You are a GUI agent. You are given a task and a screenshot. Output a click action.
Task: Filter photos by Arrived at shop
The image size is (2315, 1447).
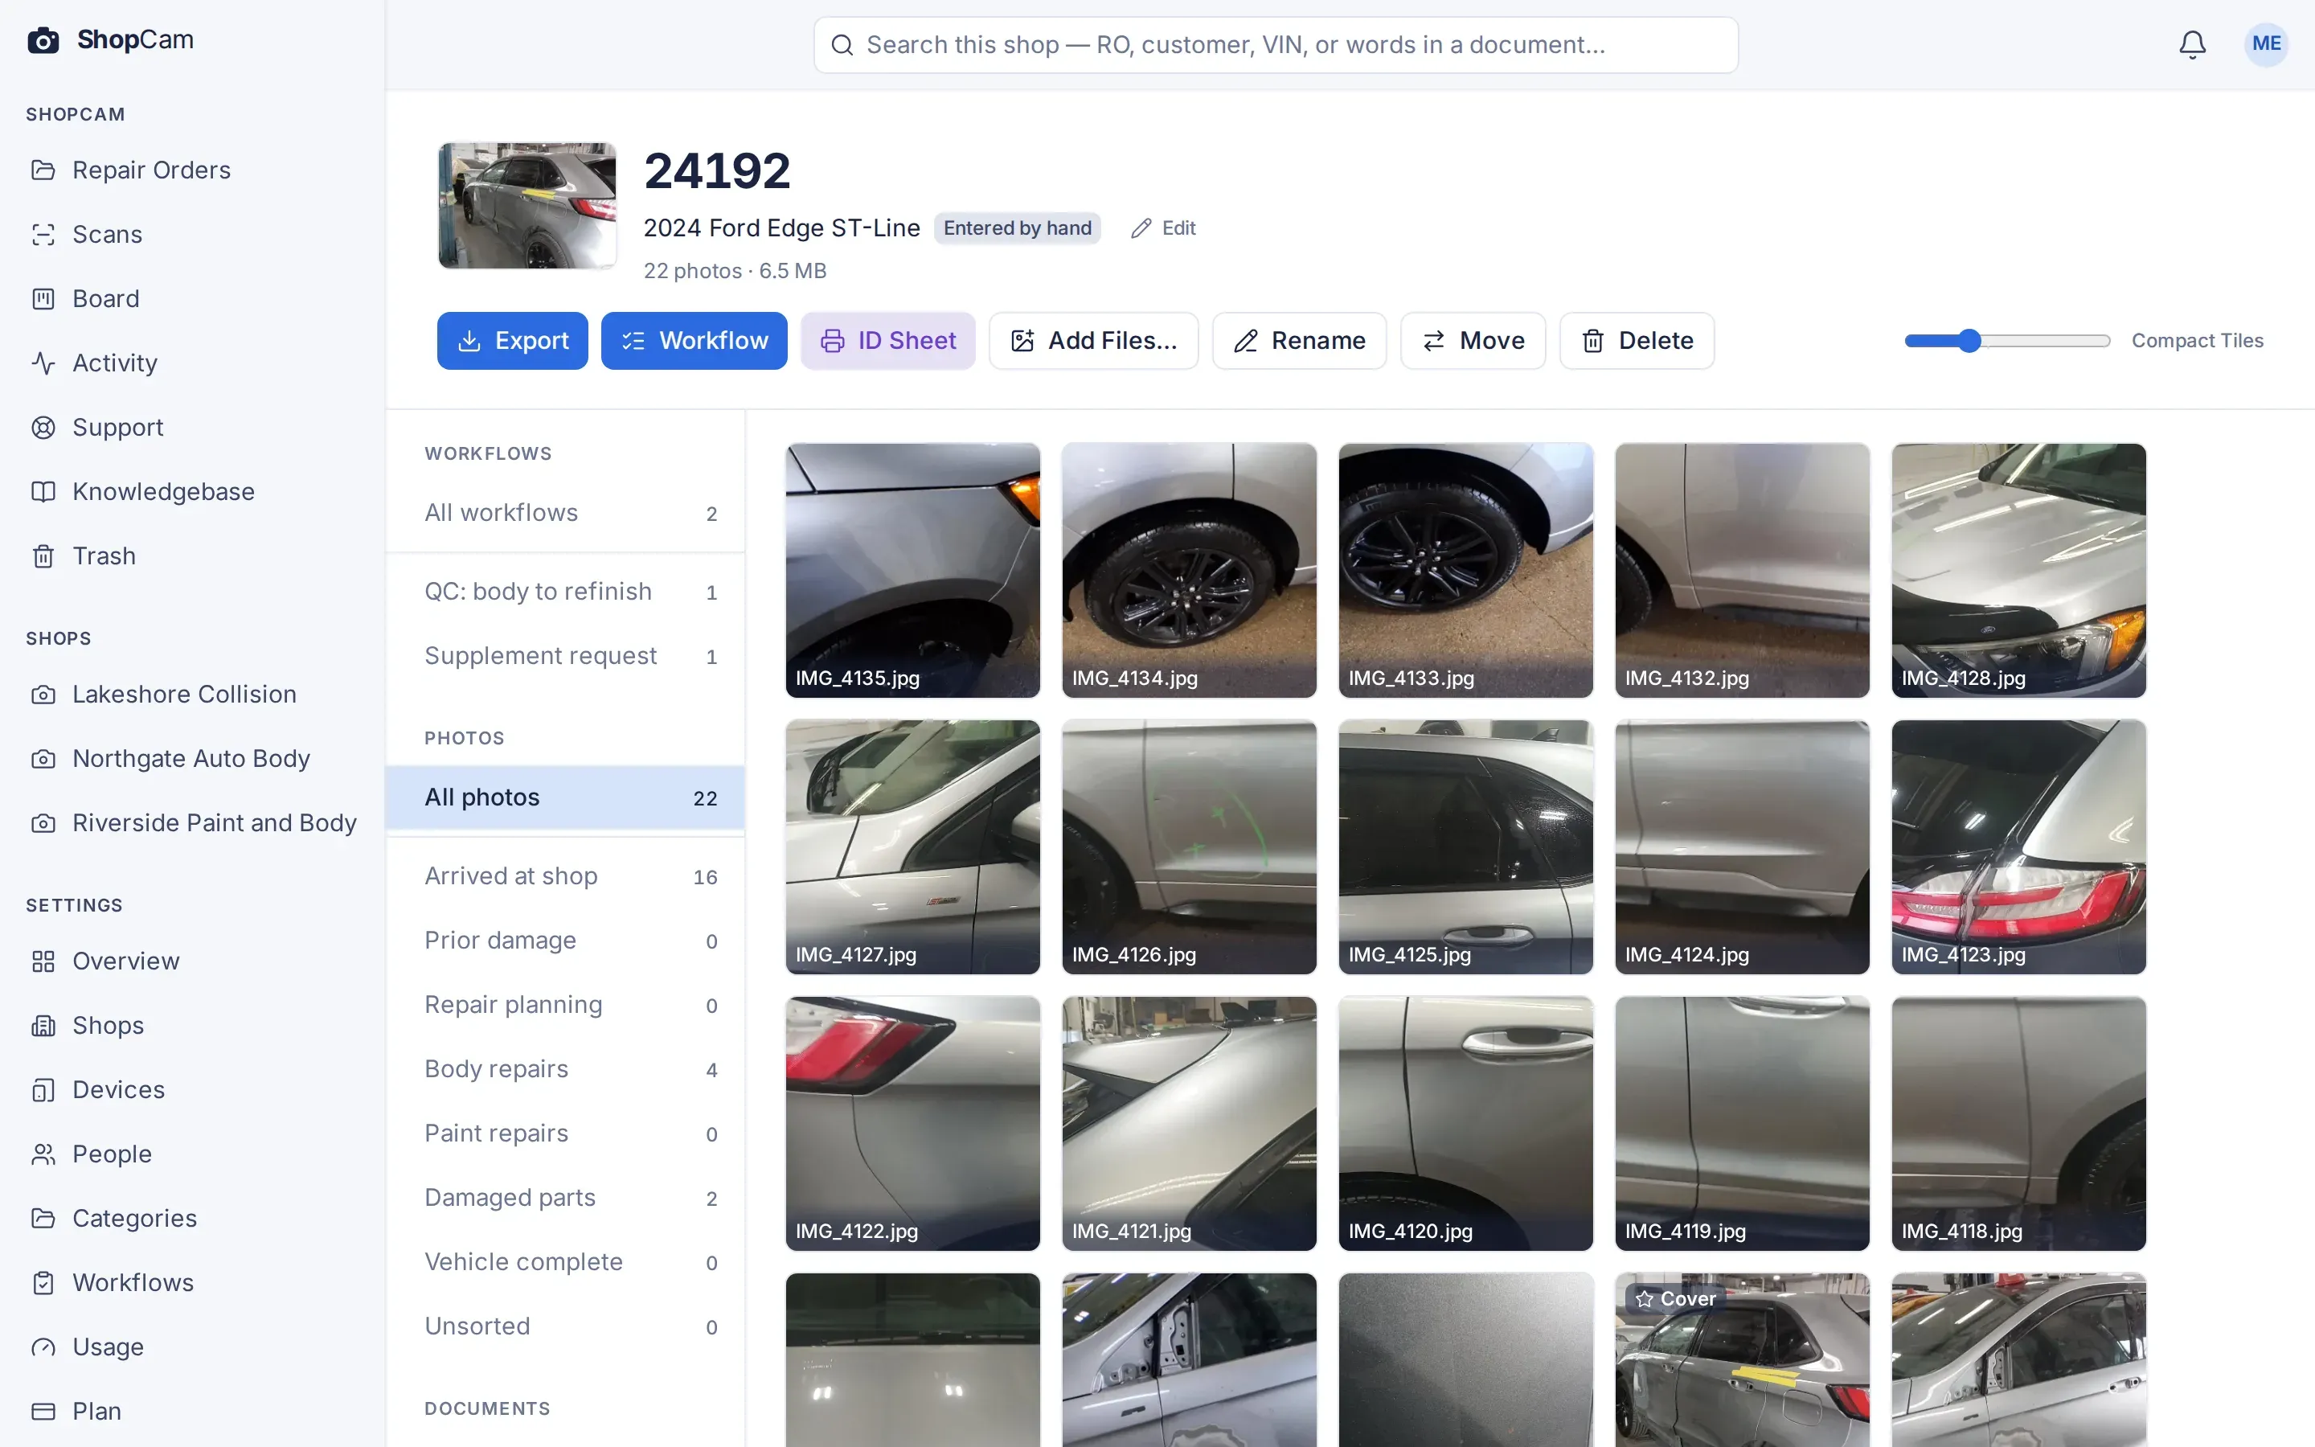pyautogui.click(x=565, y=876)
